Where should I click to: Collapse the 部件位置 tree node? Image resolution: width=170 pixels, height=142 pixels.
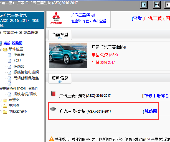pos(1,49)
